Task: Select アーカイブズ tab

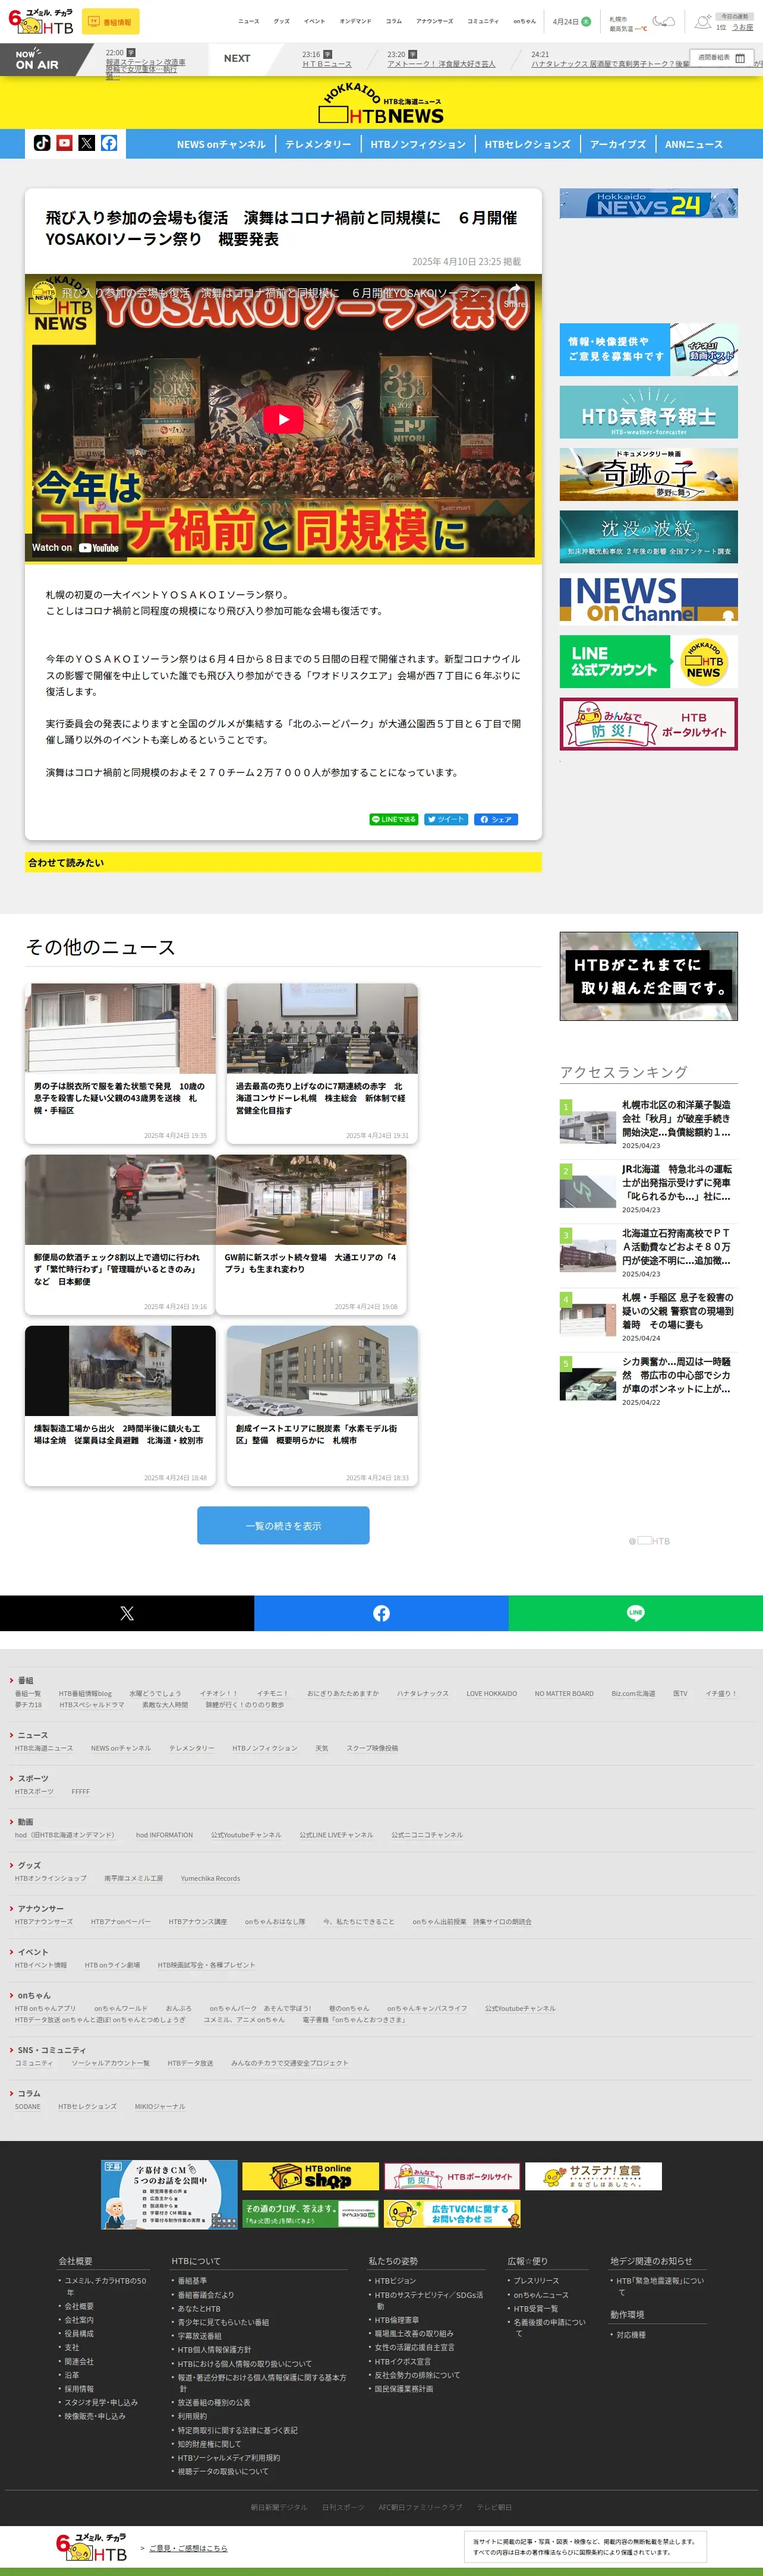Action: [x=618, y=144]
